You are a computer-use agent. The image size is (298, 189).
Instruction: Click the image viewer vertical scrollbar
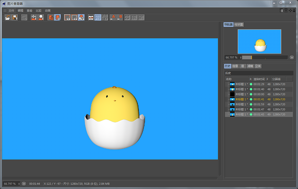pyautogui.click(x=220, y=99)
